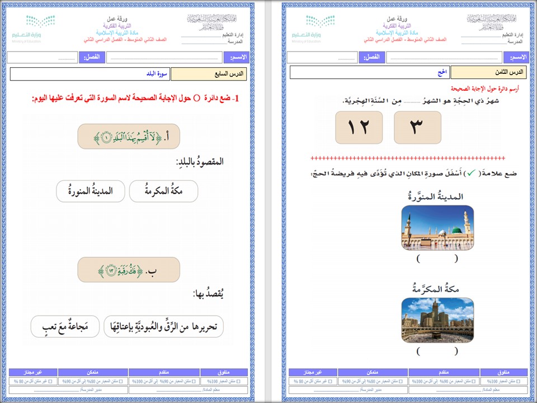The height and width of the screenshot is (403, 537).
Task: Click the 'الاسم:' label on the right page
Action: coord(516,58)
